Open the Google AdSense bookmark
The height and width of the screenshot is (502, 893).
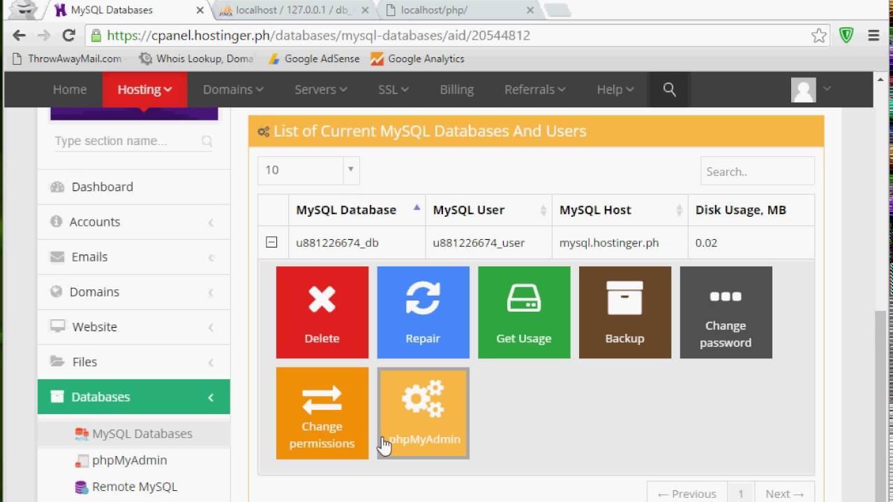(314, 59)
